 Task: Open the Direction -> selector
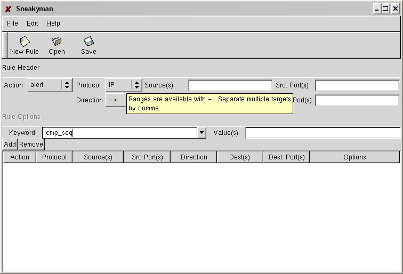coord(115,100)
